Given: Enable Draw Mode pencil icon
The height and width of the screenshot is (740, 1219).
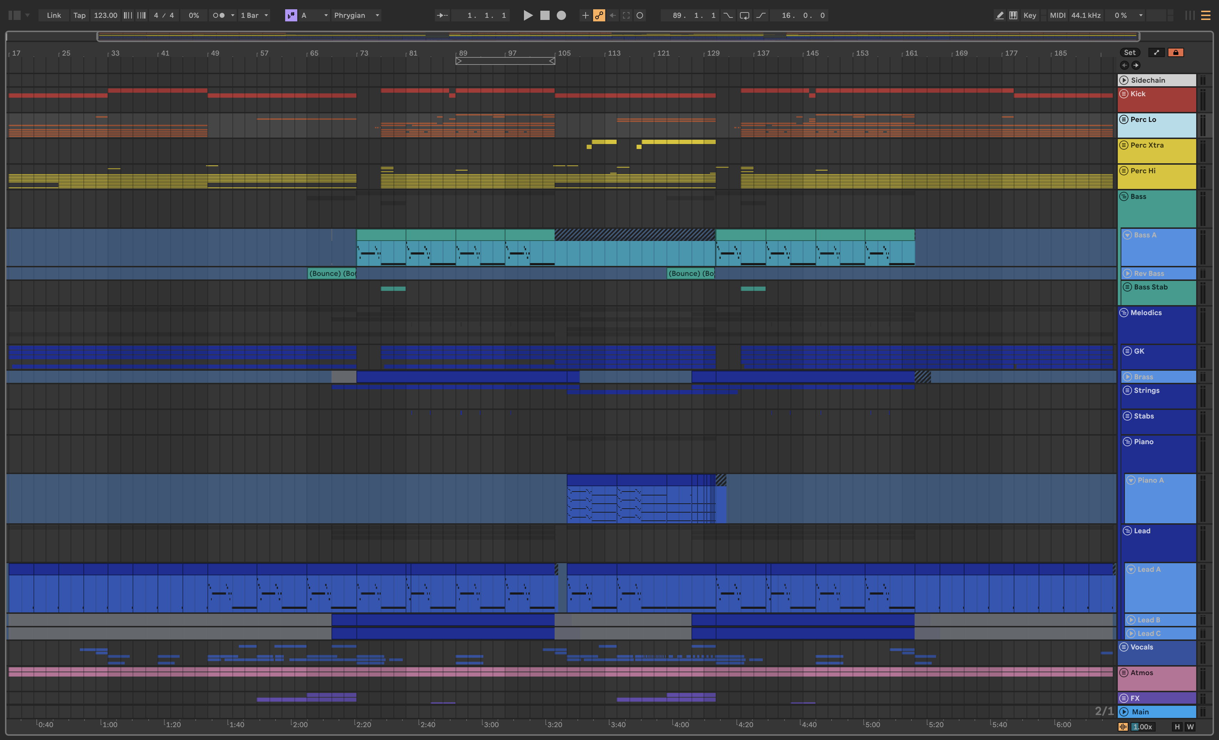Looking at the screenshot, I should (x=999, y=15).
